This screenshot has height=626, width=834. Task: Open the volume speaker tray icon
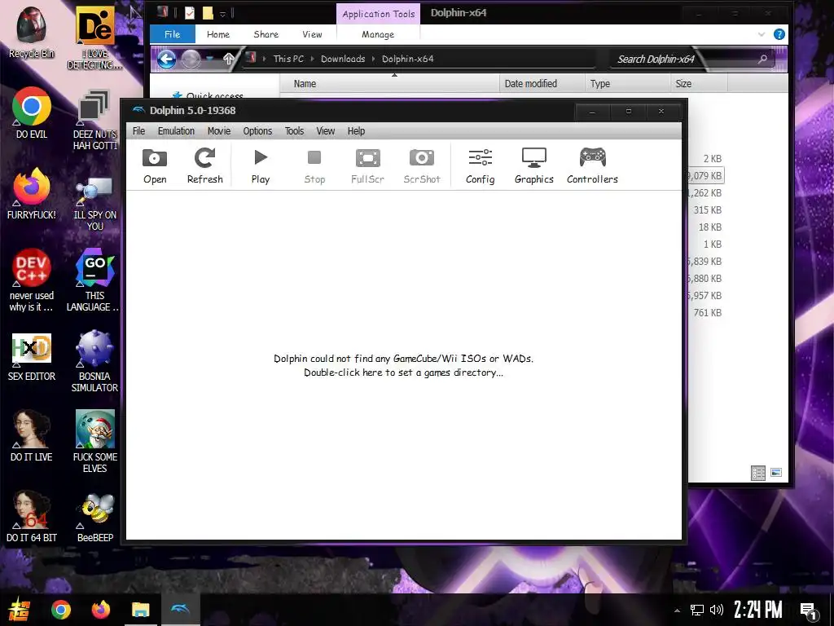click(717, 610)
